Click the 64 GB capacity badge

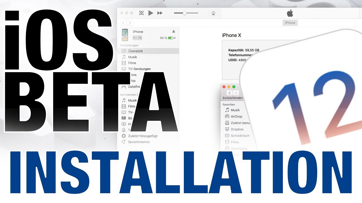tap(137, 38)
